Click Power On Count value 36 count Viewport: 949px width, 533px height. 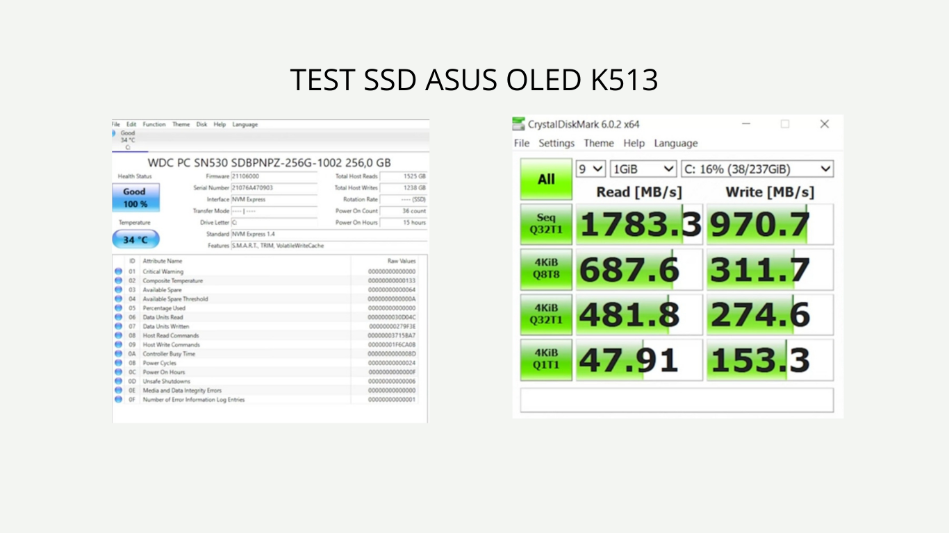pos(404,211)
